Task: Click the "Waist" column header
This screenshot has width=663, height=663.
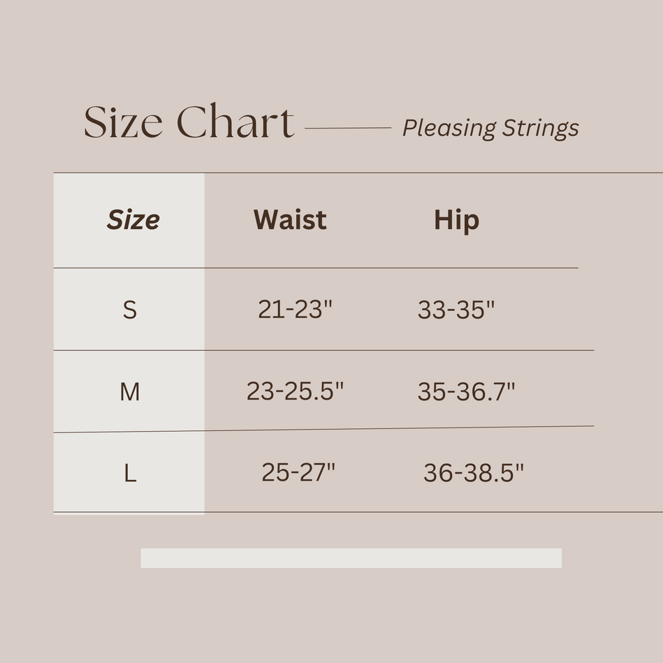Action: (290, 220)
